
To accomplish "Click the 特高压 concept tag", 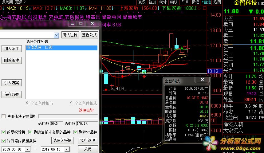I will pyautogui.click(x=93, y=17).
